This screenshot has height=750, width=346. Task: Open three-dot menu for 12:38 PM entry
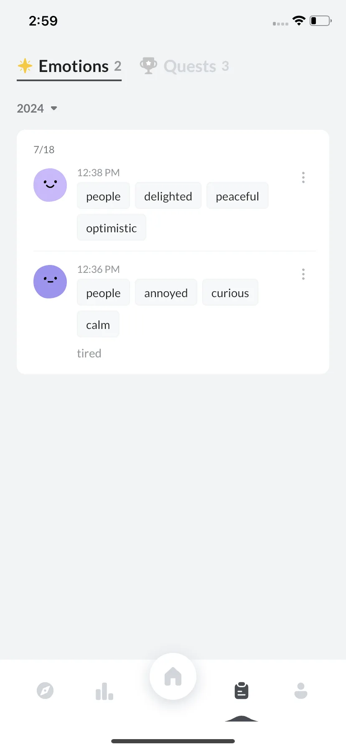click(x=303, y=177)
